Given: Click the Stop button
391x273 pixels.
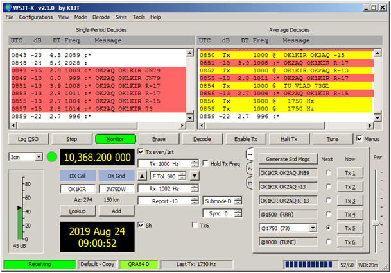Looking at the screenshot, I should click(x=72, y=139).
